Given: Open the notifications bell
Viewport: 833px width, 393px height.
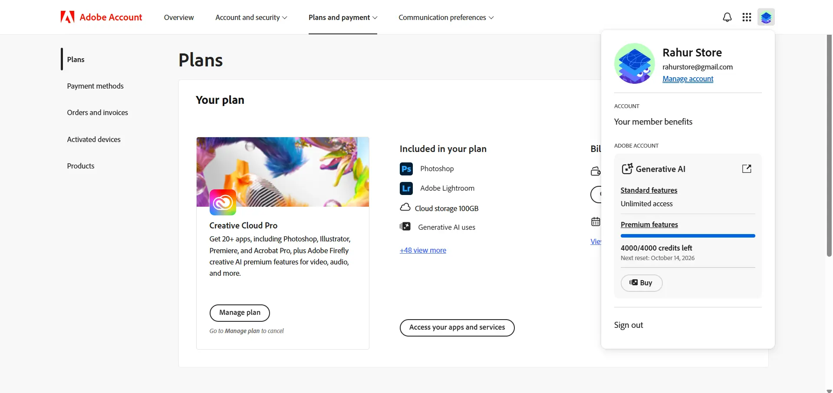Looking at the screenshot, I should tap(727, 17).
